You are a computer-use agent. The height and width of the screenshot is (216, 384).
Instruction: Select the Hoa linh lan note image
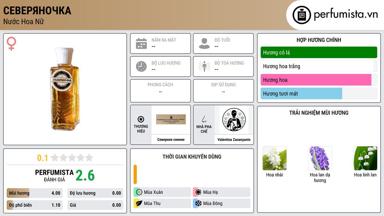365,158
